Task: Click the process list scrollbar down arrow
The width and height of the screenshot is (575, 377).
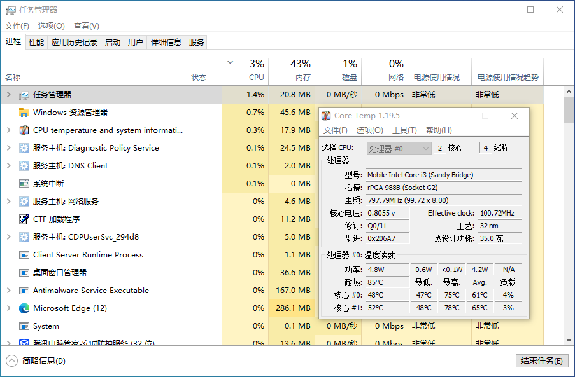Action: click(569, 340)
